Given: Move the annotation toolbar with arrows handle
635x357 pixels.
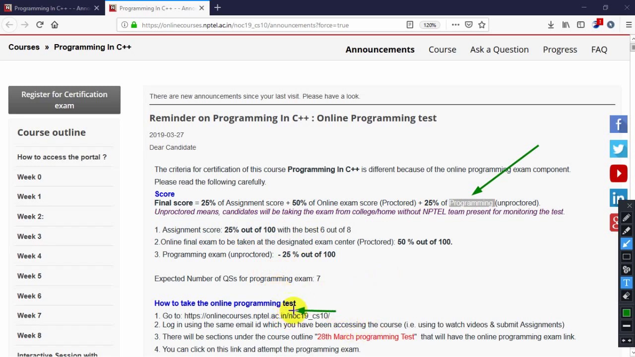Looking at the screenshot, I should pos(626,341).
